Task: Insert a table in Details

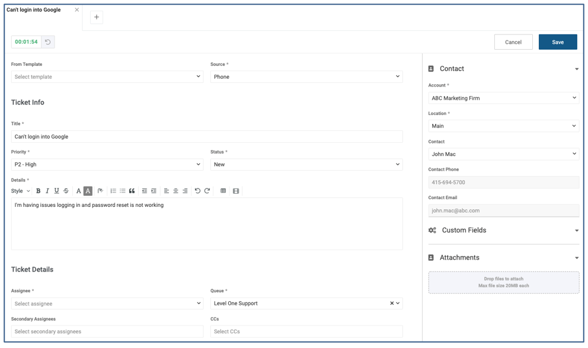Action: (223, 191)
